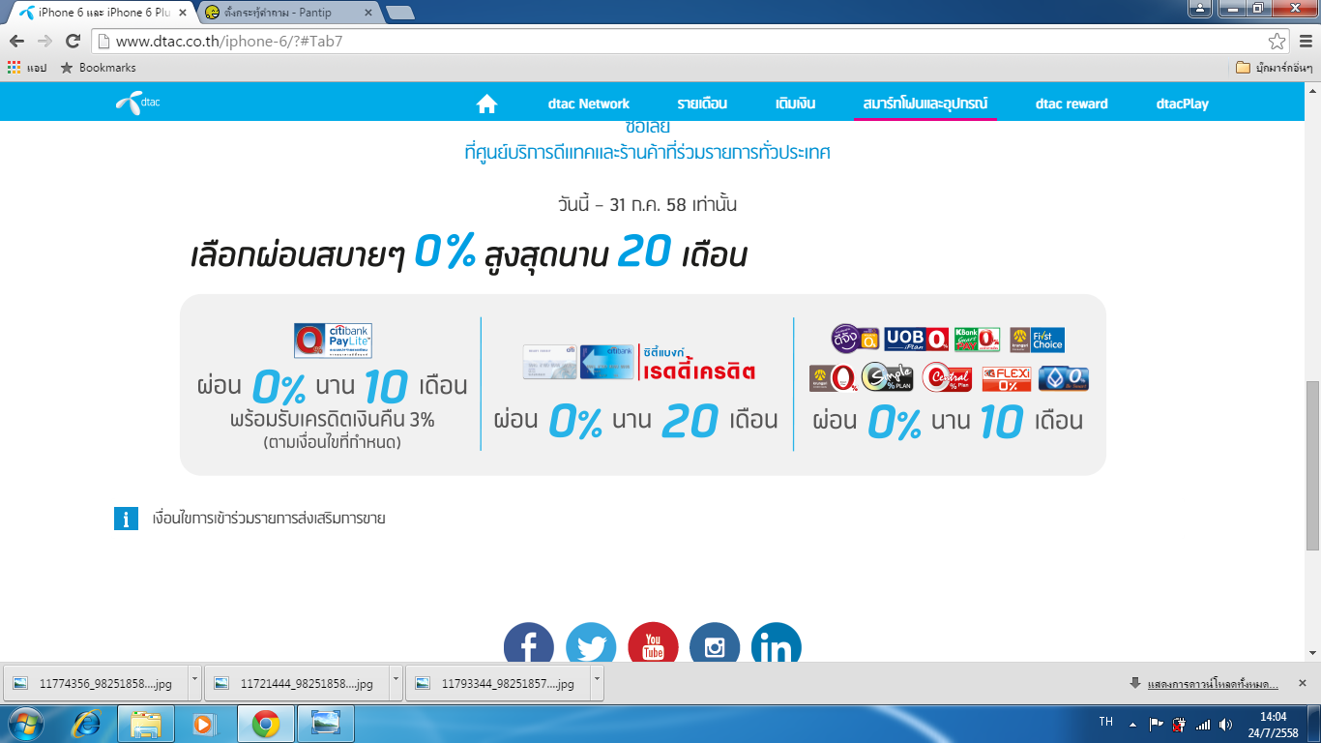
Task: Click the Simple % Plan logo
Action: [x=887, y=377]
